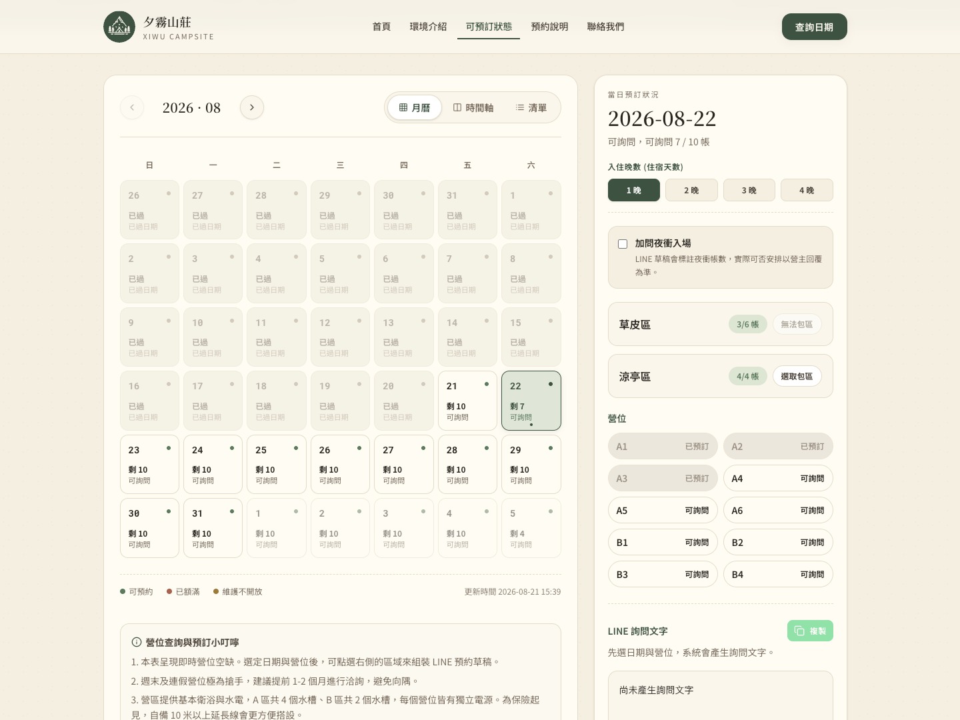Select campsite B4

778,574
